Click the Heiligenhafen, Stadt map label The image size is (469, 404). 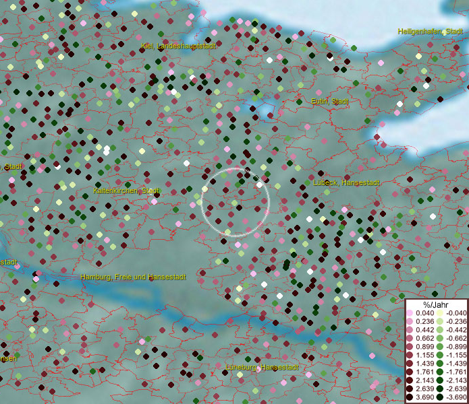pyautogui.click(x=430, y=32)
